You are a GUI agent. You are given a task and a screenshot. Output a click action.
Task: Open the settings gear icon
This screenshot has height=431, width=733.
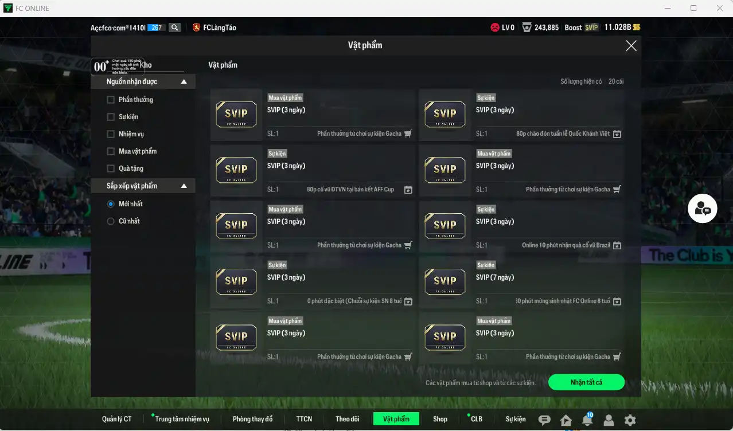coord(630,420)
